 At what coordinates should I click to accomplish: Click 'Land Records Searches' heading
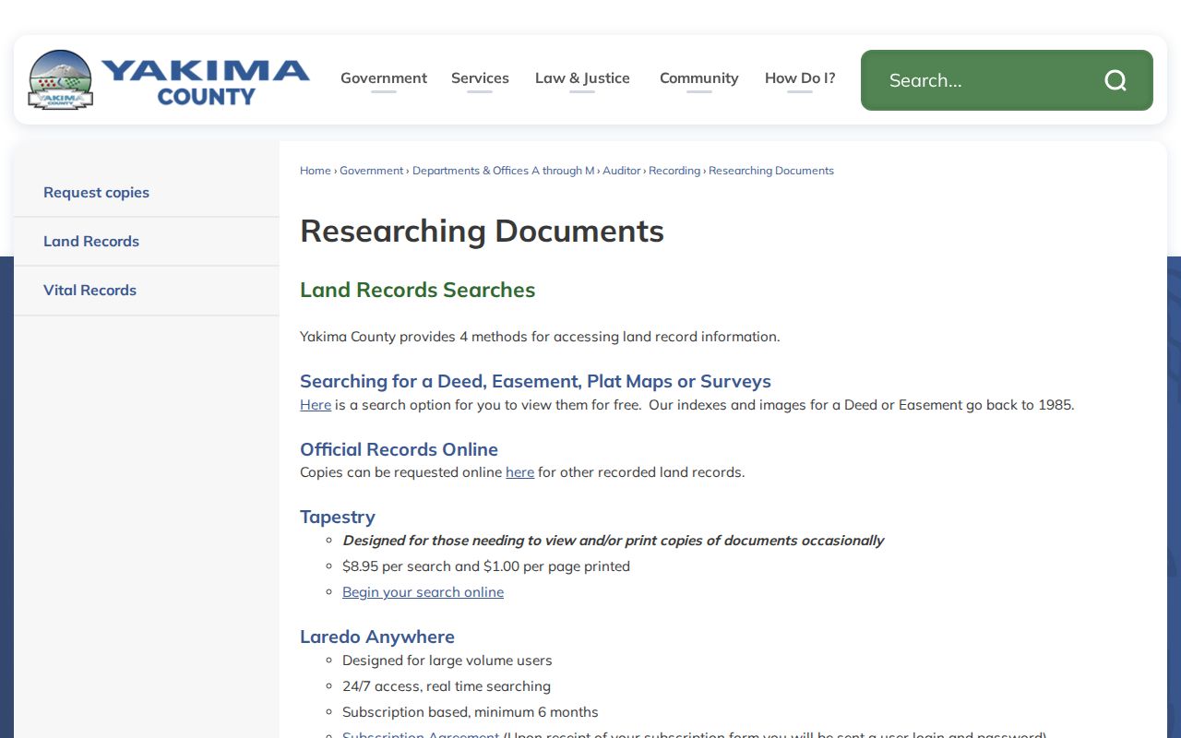417,290
